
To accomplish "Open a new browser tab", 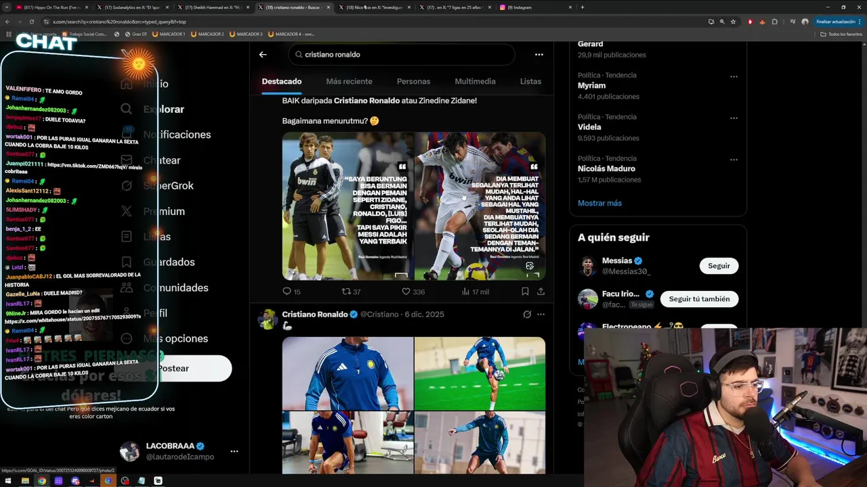I will 583,7.
